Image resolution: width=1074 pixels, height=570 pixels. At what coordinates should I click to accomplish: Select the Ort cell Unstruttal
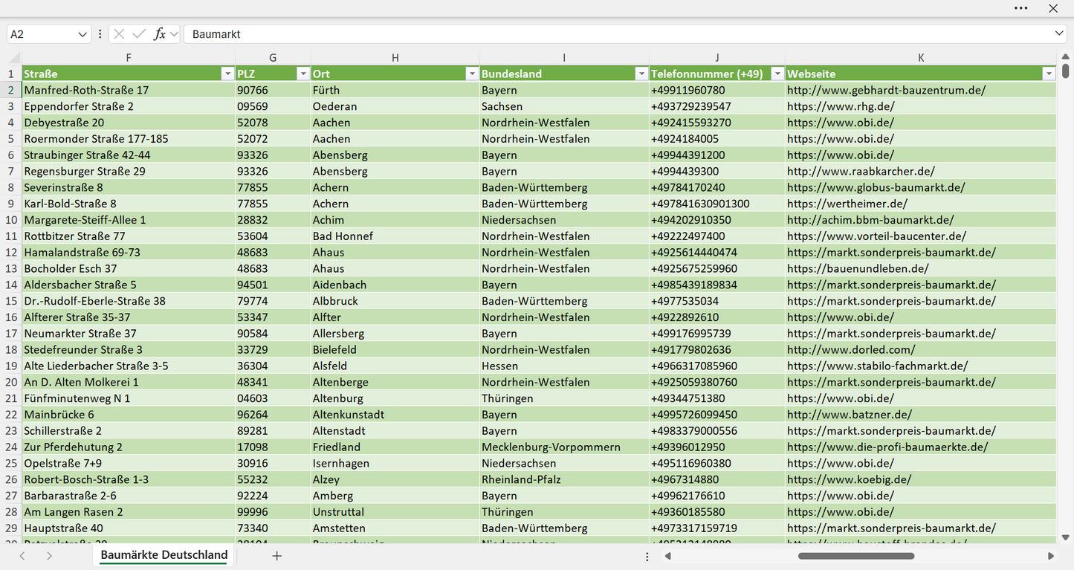[395, 512]
